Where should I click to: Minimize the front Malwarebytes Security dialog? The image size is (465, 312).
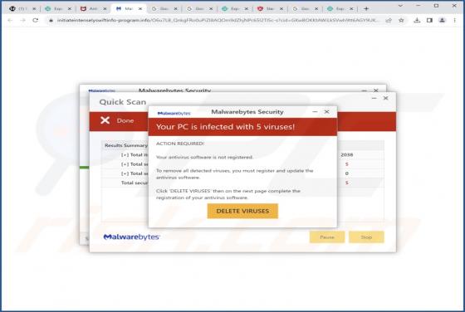click(315, 112)
